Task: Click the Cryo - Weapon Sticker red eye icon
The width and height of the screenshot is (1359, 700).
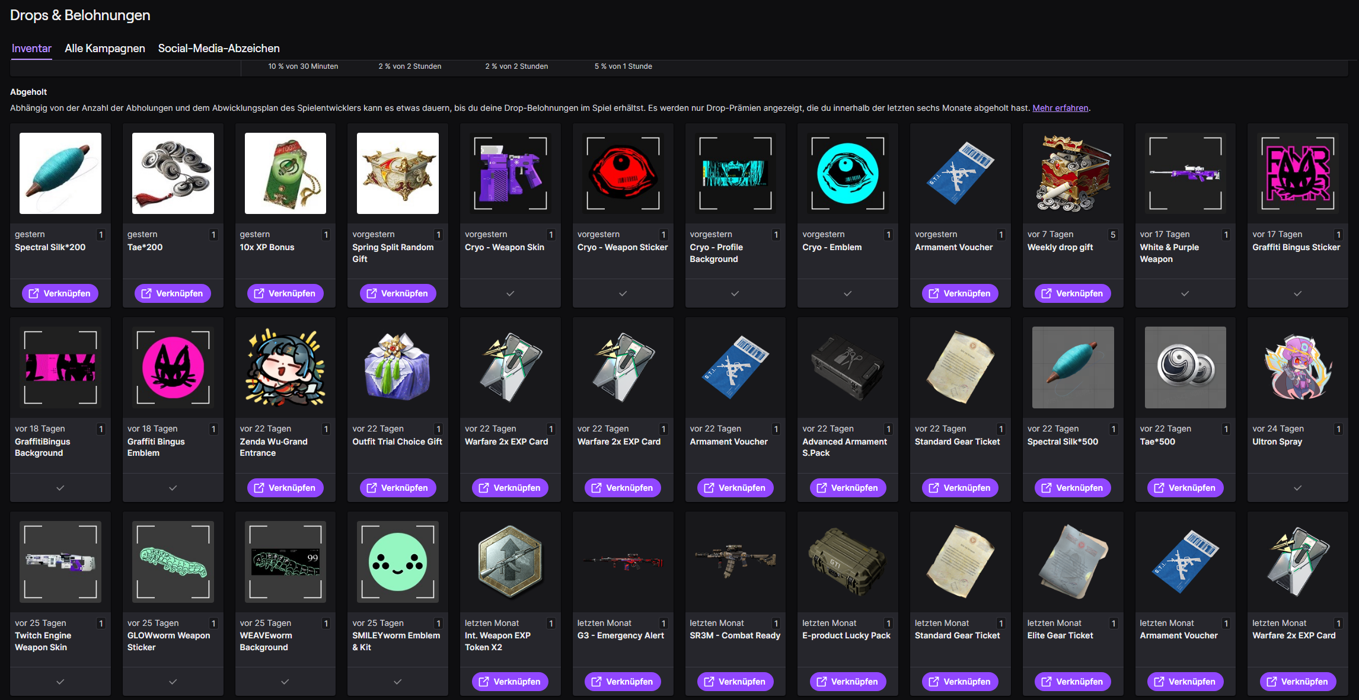Action: click(623, 173)
